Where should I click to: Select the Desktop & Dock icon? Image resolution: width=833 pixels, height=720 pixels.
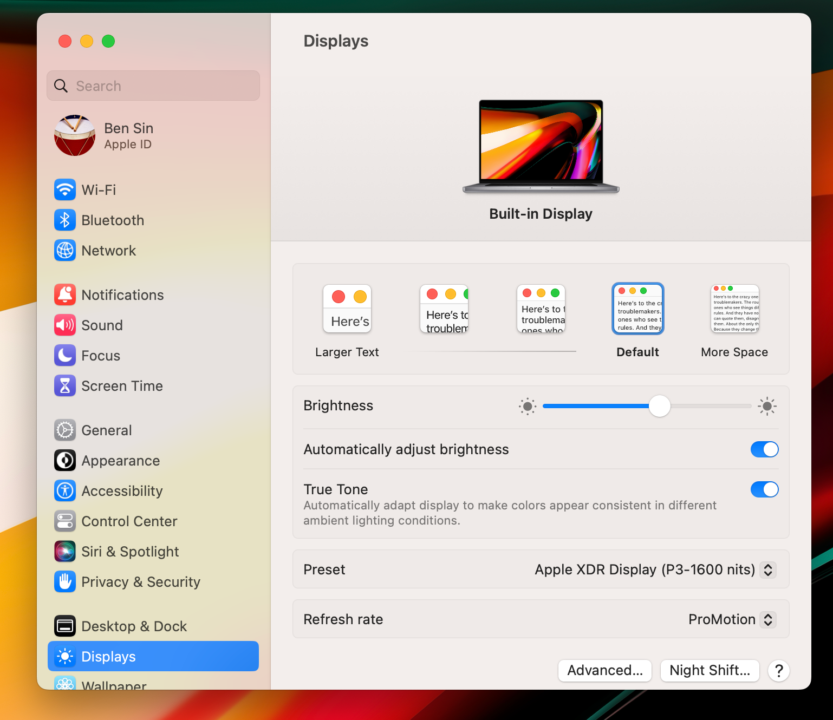65,626
